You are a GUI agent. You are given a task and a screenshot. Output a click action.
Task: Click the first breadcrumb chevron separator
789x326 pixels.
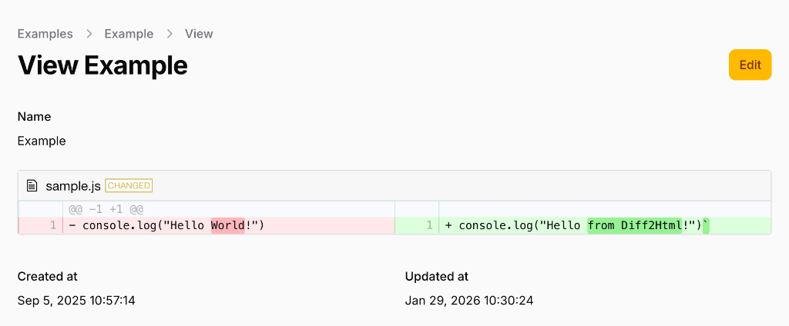89,34
